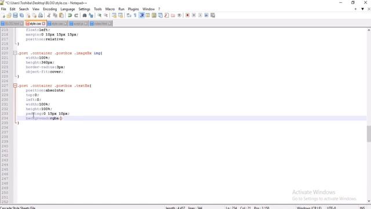371x209 pixels.
Task: Open the File menu
Action: point(3,9)
